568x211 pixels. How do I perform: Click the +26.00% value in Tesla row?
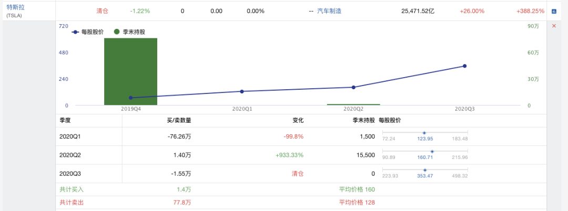pyautogui.click(x=472, y=11)
